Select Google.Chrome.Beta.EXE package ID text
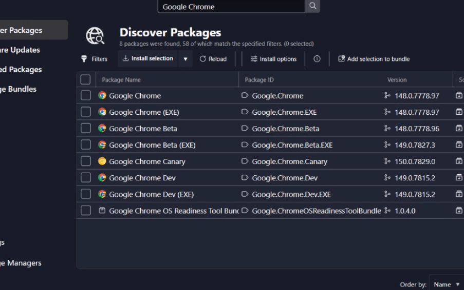 click(292, 145)
